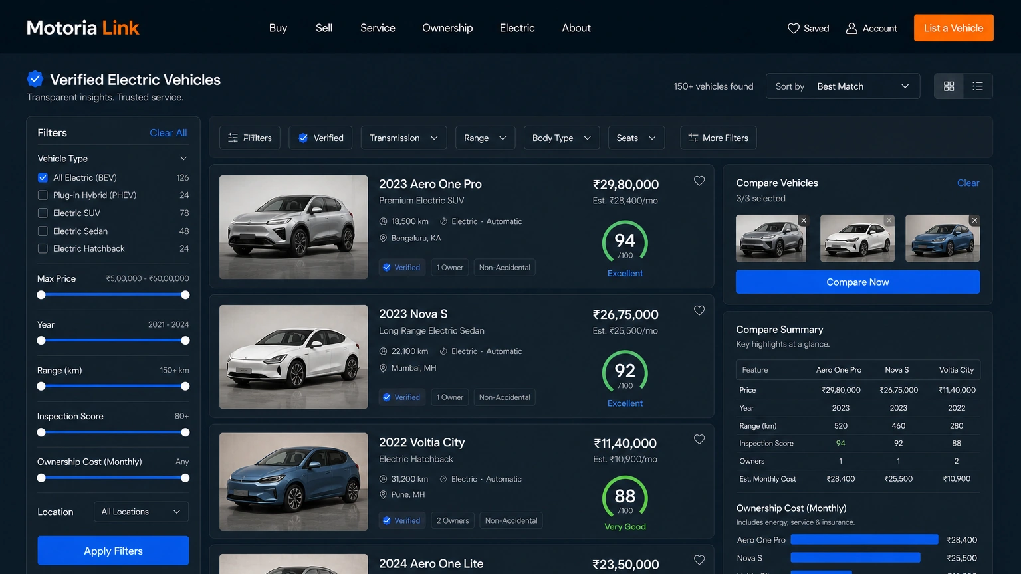Screen dimensions: 1021x574
Task: Open the Filters button in toolbar
Action: (250, 138)
